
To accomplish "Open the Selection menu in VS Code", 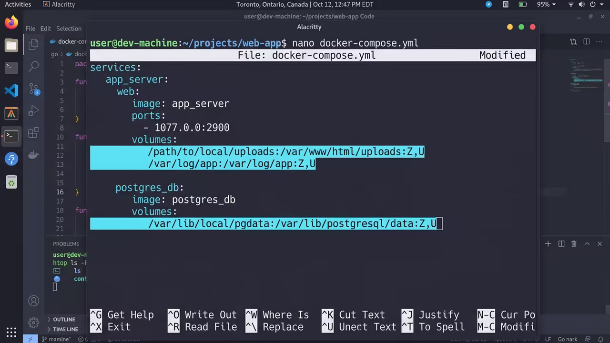I will click(x=69, y=29).
